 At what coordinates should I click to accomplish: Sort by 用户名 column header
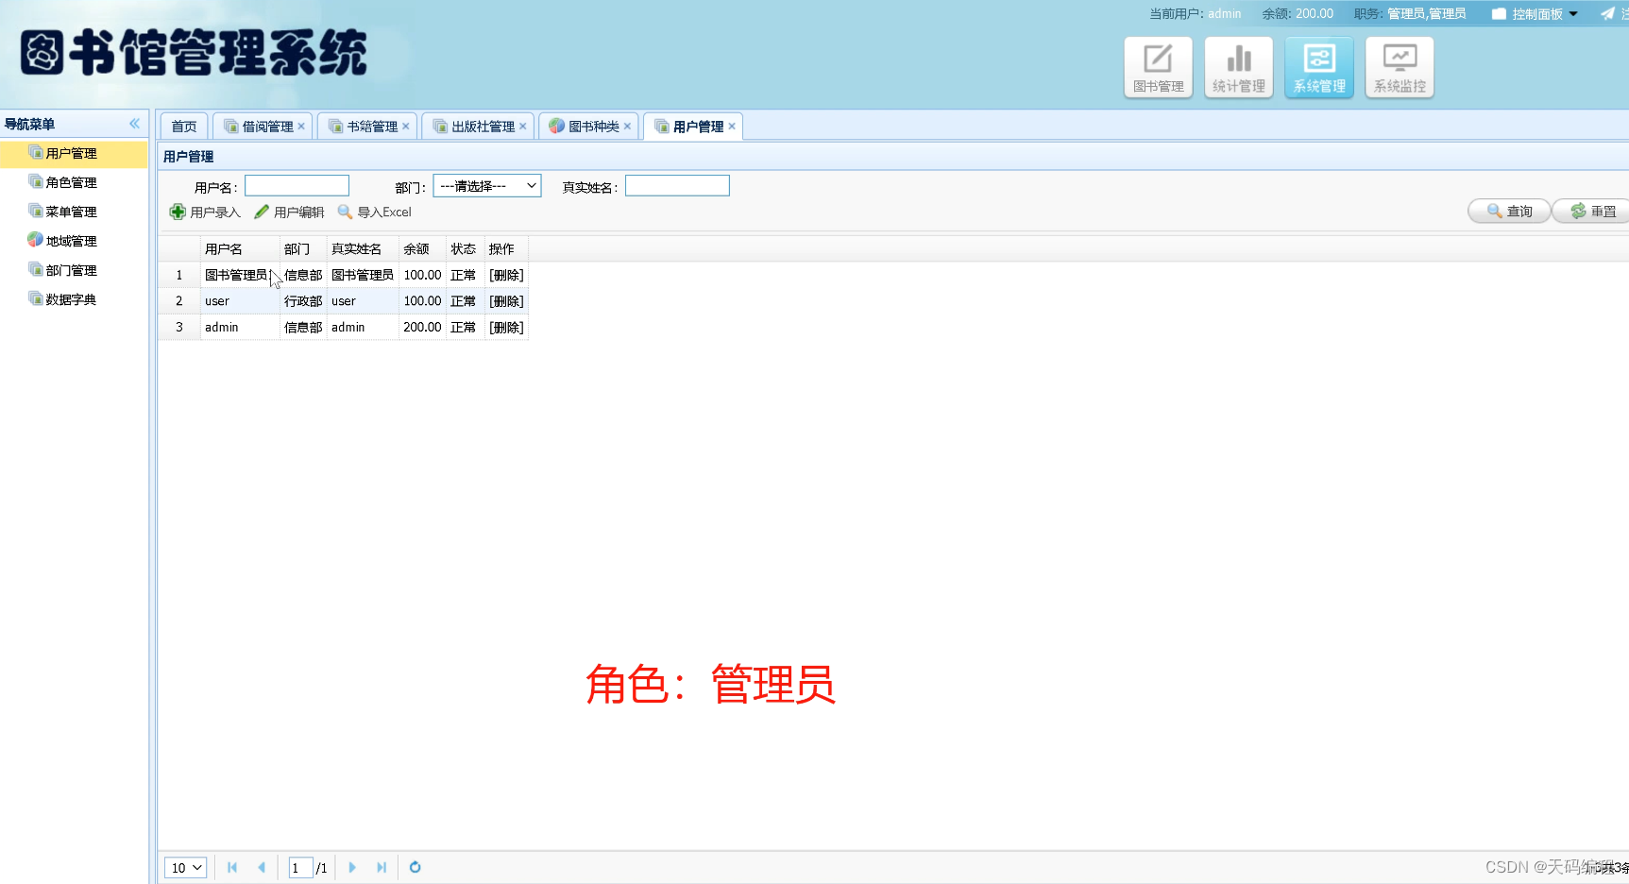240,249
